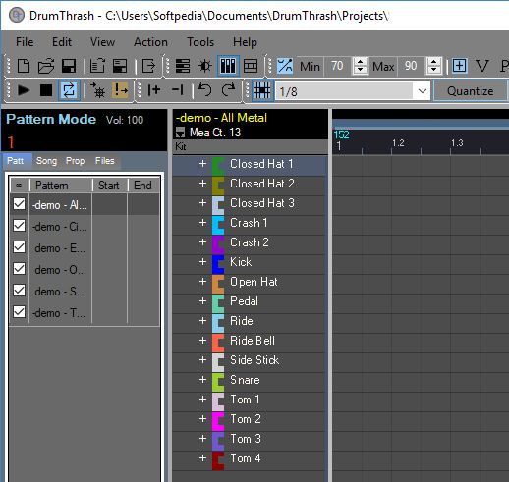Click the Quantize button
The width and height of the screenshot is (509, 482).
pos(471,91)
